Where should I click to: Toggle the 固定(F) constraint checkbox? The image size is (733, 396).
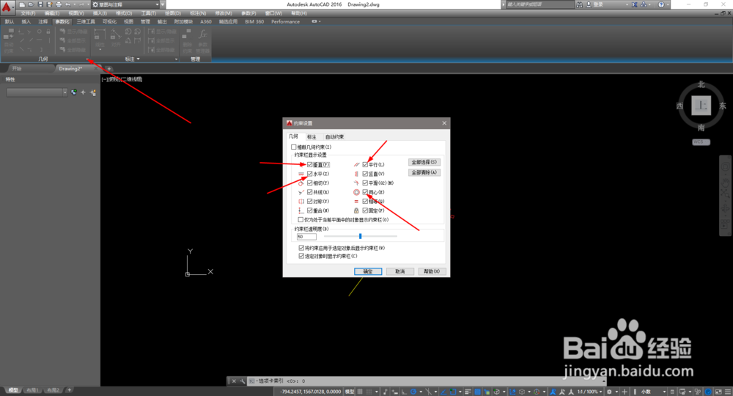point(365,211)
